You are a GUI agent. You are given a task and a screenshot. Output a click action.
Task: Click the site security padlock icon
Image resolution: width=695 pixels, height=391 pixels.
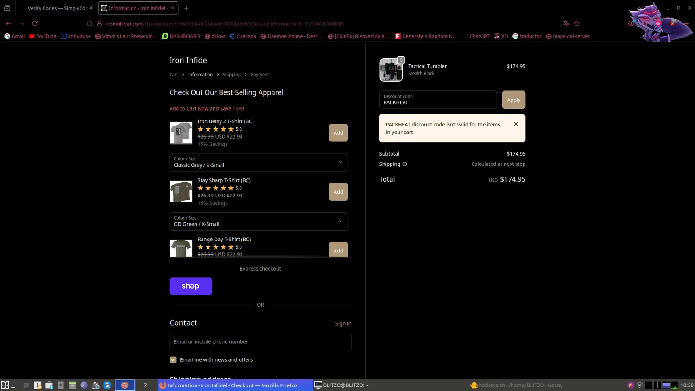(x=99, y=24)
